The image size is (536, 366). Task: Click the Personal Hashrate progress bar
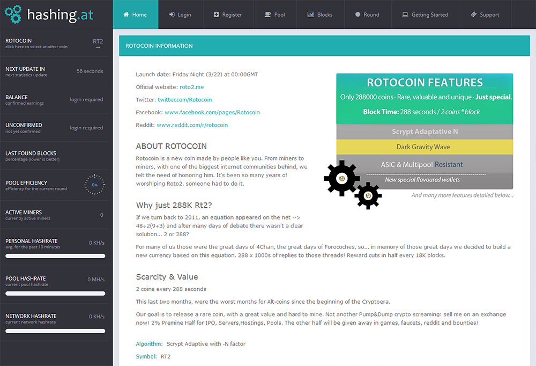coord(55,256)
